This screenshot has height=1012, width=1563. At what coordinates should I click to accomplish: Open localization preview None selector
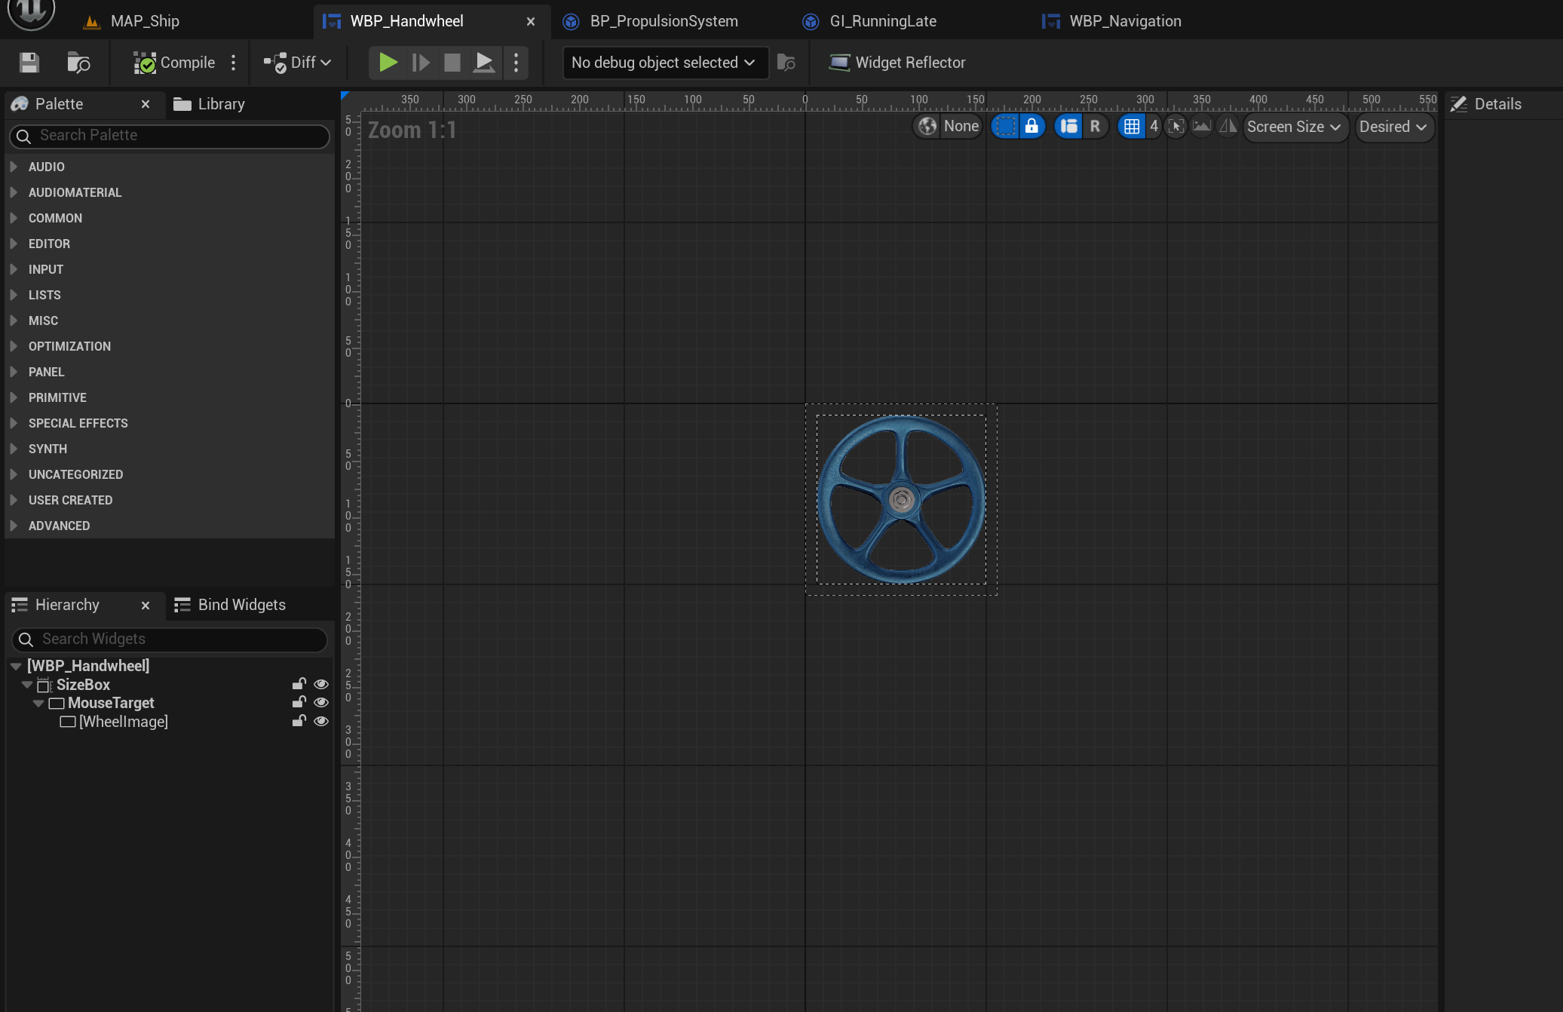(x=949, y=127)
